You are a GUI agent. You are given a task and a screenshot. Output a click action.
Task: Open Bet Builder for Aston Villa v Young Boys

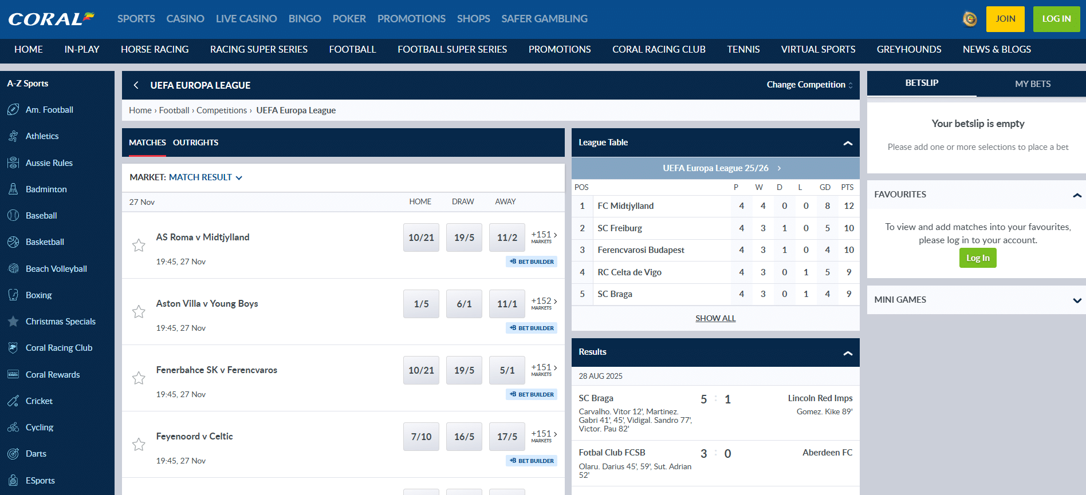pos(532,328)
